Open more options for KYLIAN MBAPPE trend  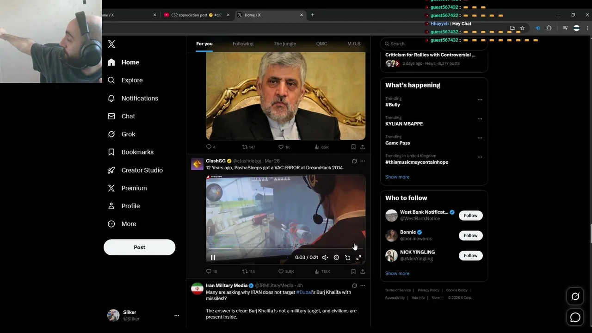pyautogui.click(x=480, y=119)
